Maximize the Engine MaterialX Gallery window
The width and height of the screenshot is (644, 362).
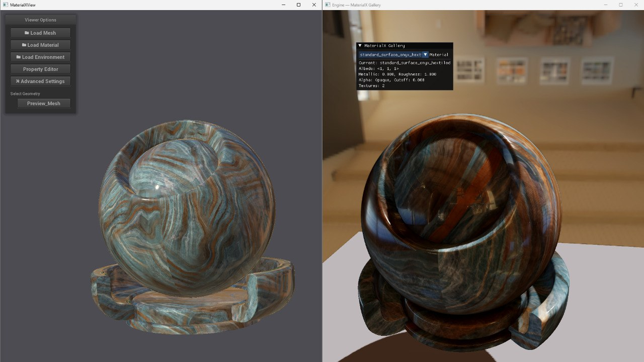click(x=620, y=5)
